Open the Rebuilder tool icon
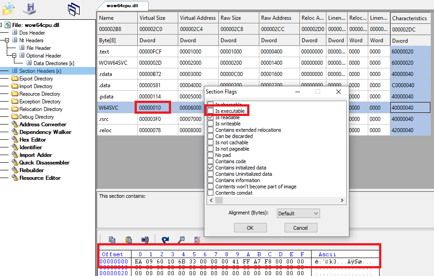434x276 pixels. click(x=15, y=170)
